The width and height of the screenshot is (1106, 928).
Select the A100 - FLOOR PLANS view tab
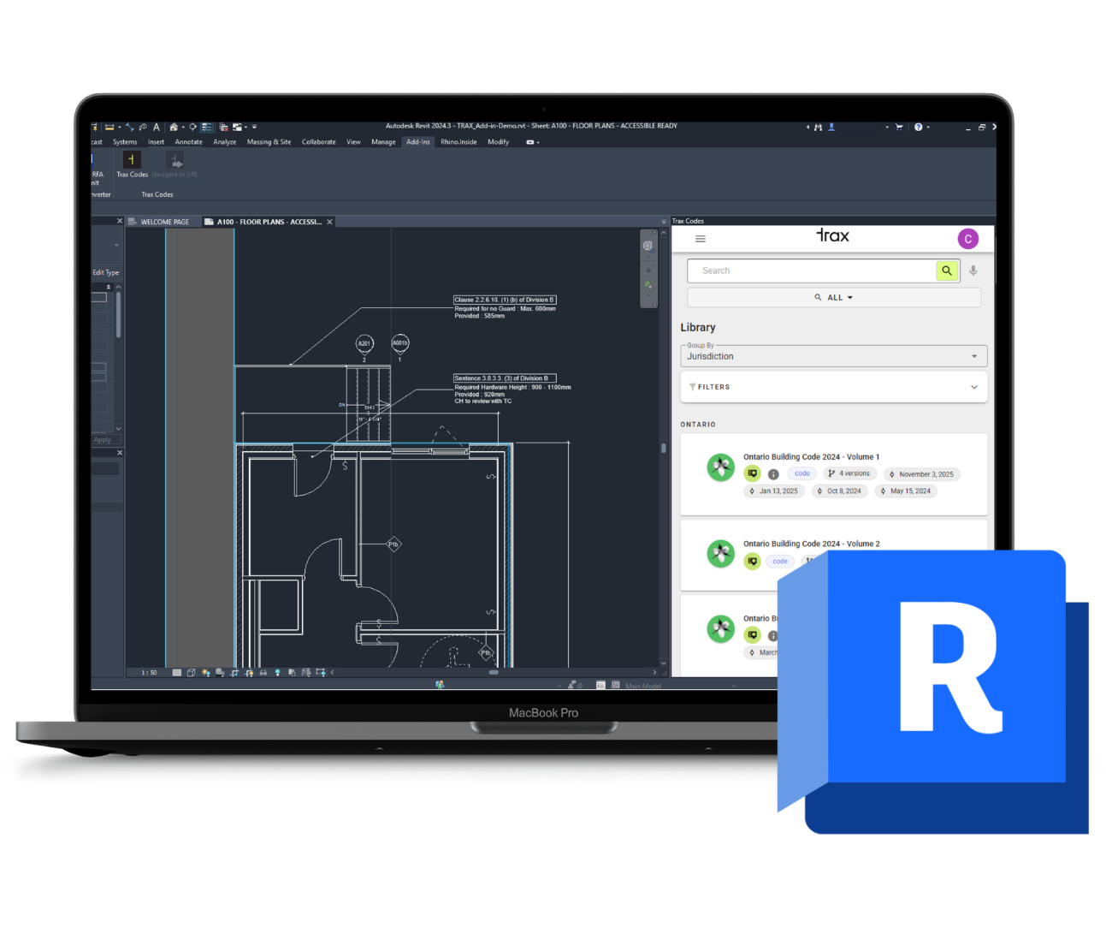click(x=269, y=222)
